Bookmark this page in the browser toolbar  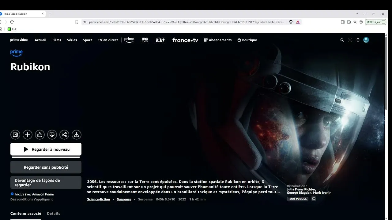pyautogui.click(x=77, y=22)
